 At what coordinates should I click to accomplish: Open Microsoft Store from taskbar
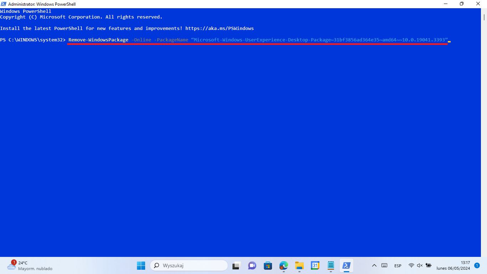pyautogui.click(x=268, y=266)
